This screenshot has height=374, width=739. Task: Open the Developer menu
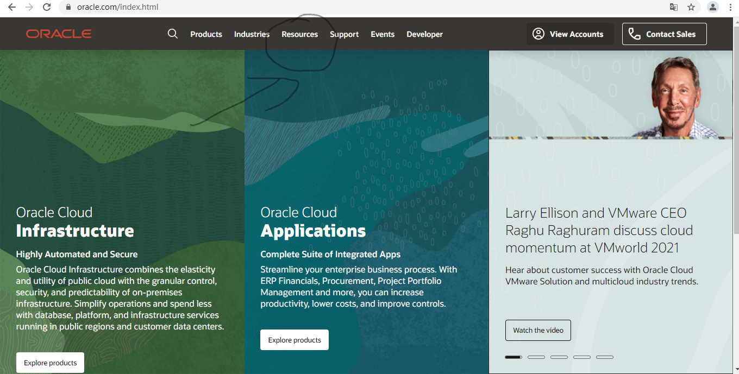point(424,34)
